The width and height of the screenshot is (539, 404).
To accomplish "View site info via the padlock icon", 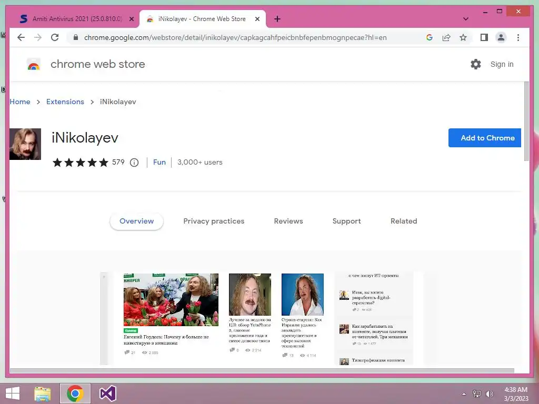I will [x=76, y=37].
